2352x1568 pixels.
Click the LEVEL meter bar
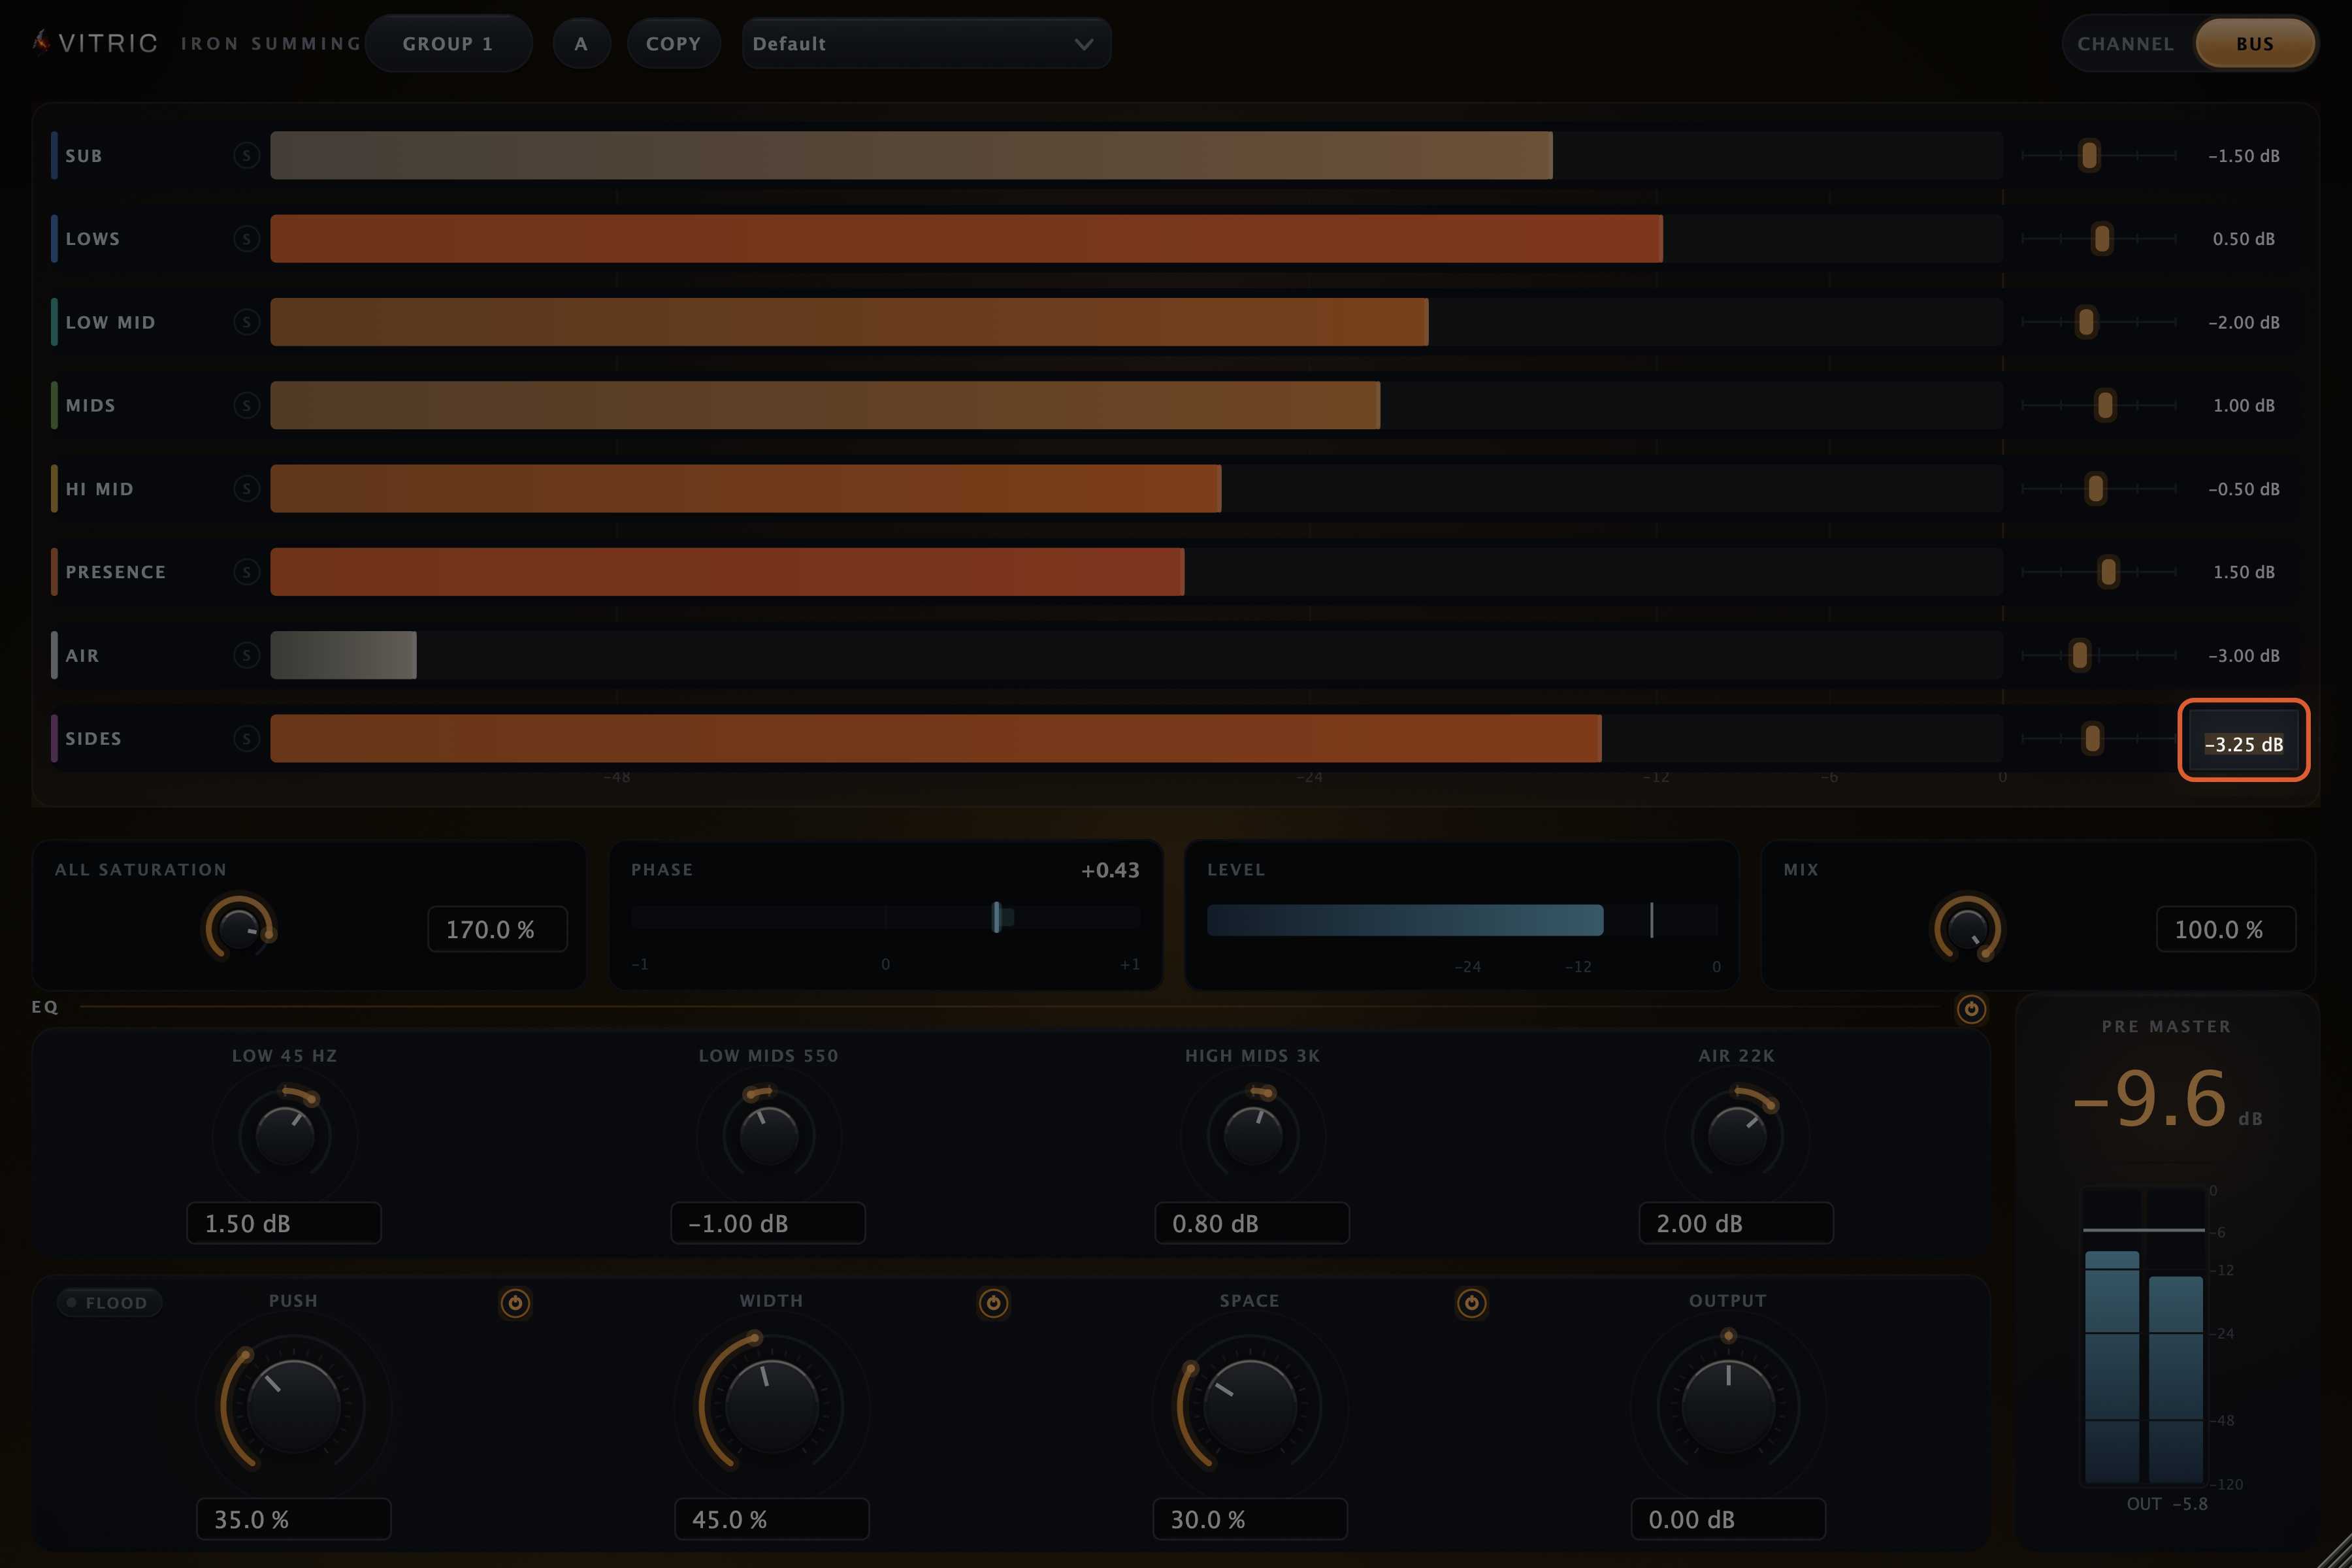pyautogui.click(x=1461, y=920)
